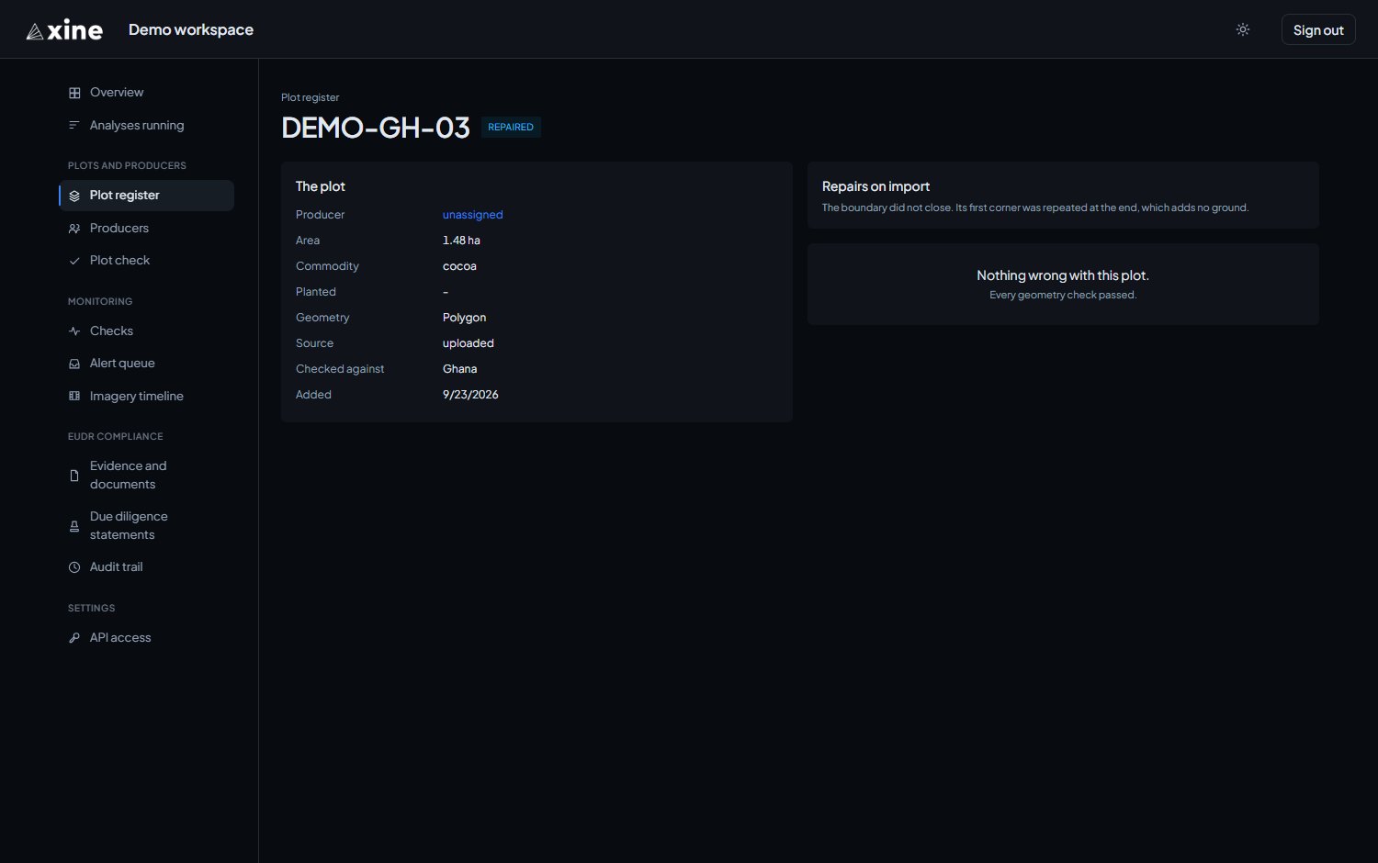This screenshot has width=1378, height=863.
Task: Click Nothing wrong with this plot message
Action: tap(1063, 275)
